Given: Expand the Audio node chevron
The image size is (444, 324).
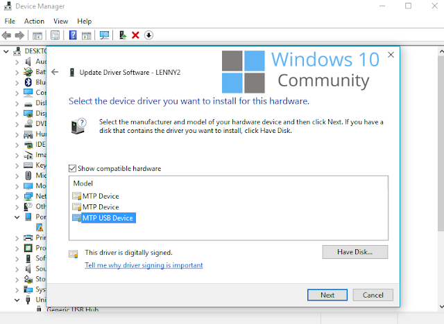Looking at the screenshot, I should click(x=17, y=62).
